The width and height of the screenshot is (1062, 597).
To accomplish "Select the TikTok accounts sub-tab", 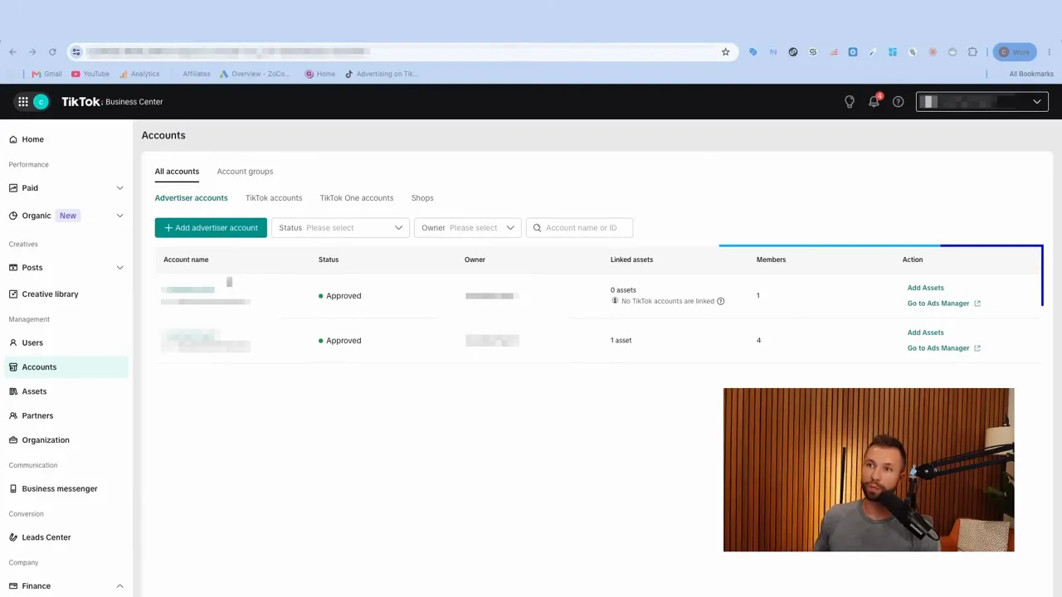I will [x=274, y=198].
